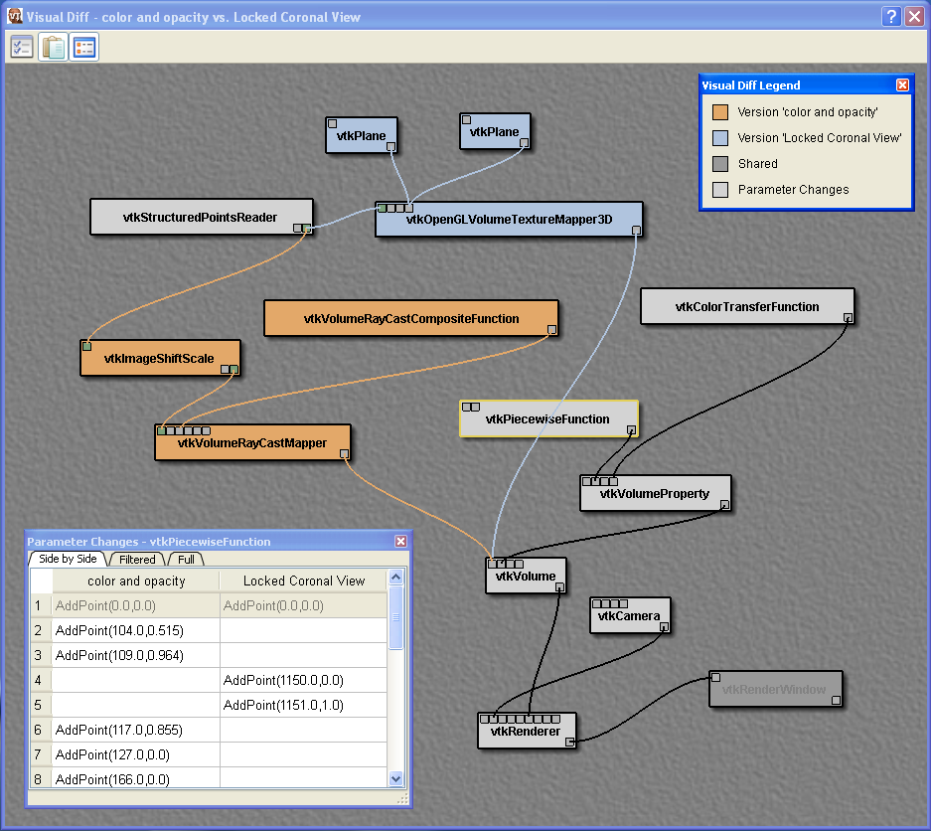Click the output port of vtkColorTransferFunction
The width and height of the screenshot is (931, 831).
[848, 318]
